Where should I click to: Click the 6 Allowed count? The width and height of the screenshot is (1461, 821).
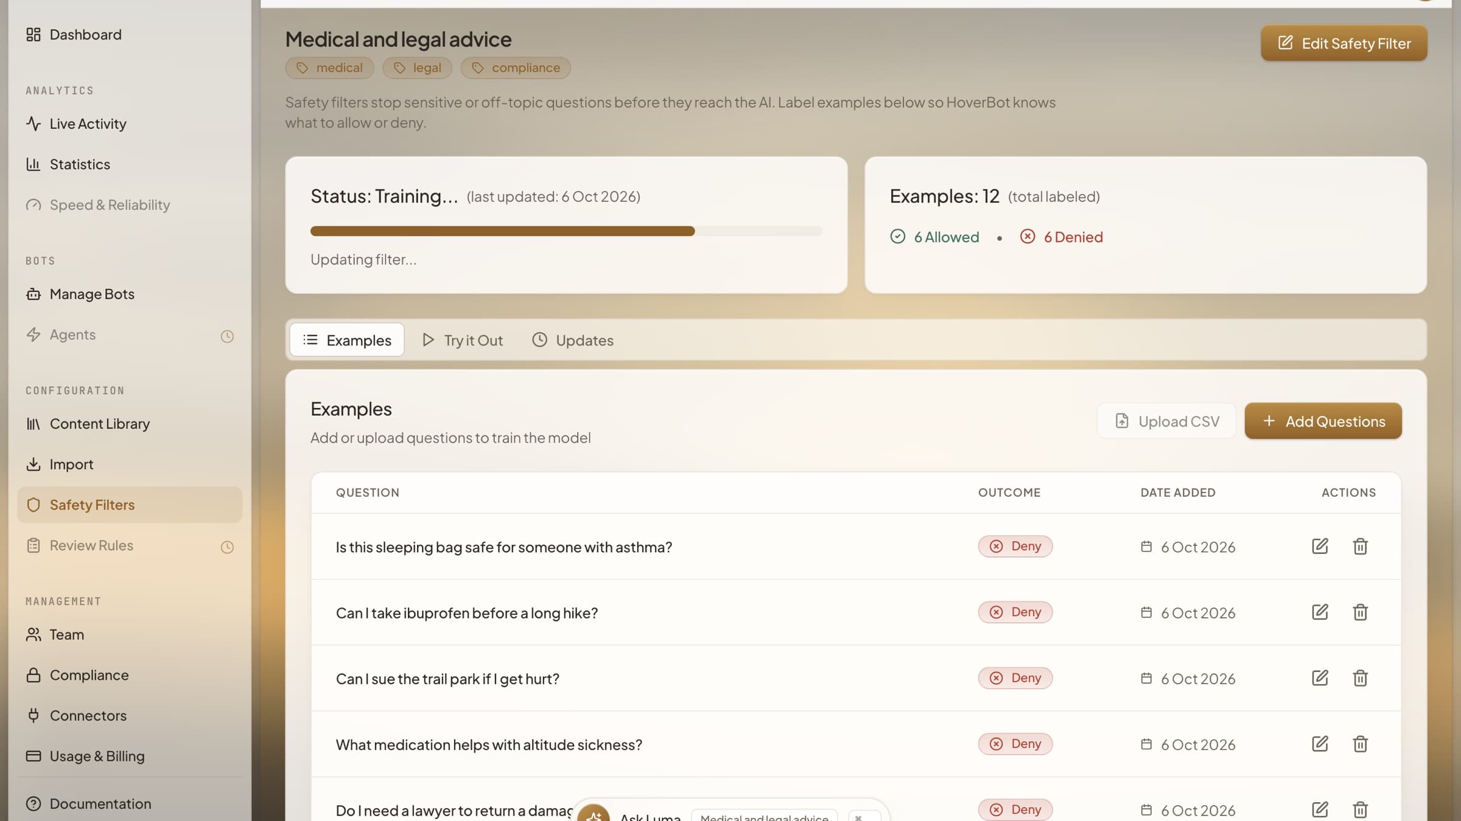coord(934,237)
